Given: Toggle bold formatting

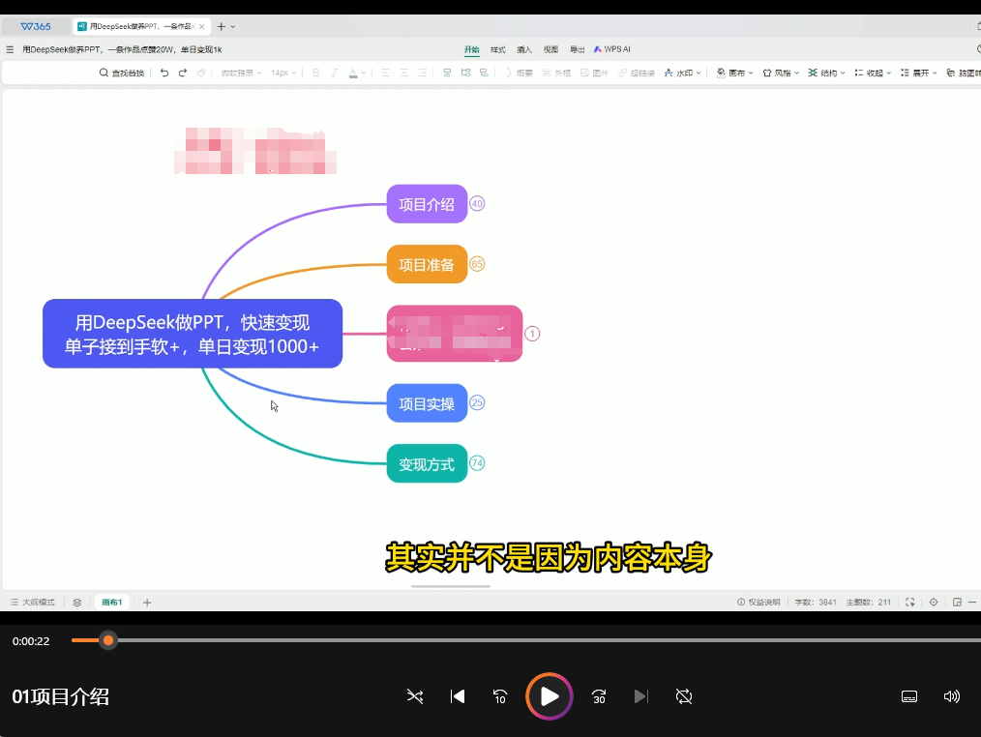Looking at the screenshot, I should [x=316, y=73].
